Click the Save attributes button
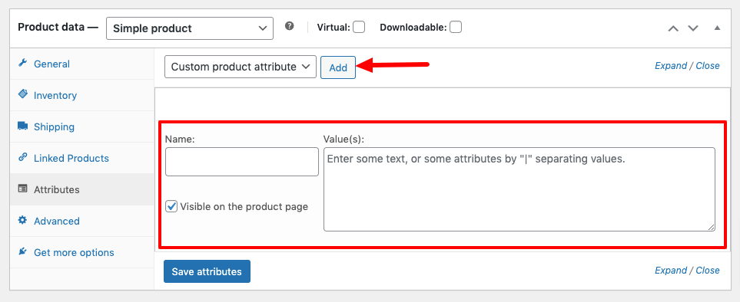 [x=207, y=271]
